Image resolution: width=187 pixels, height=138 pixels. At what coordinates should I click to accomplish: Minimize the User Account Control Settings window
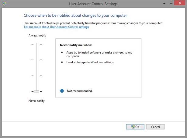coord(164,4)
